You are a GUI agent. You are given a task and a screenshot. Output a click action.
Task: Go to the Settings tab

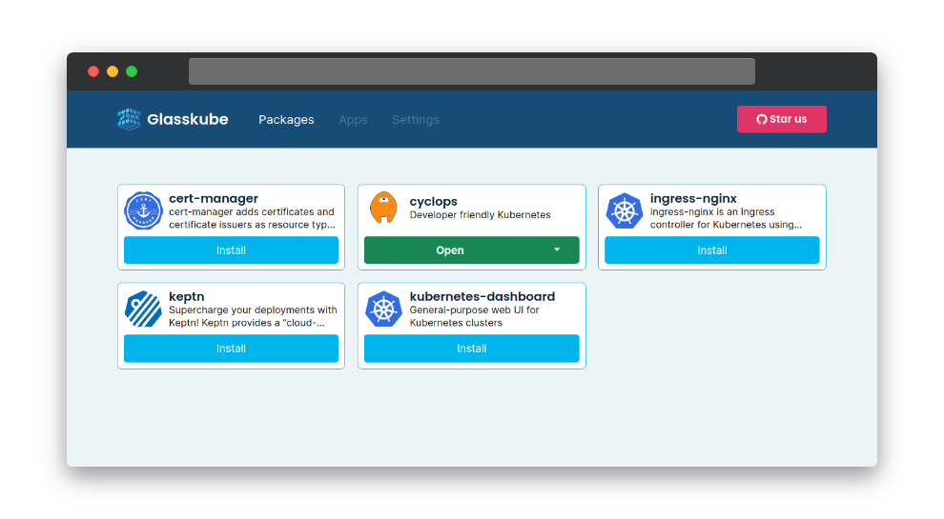point(416,120)
